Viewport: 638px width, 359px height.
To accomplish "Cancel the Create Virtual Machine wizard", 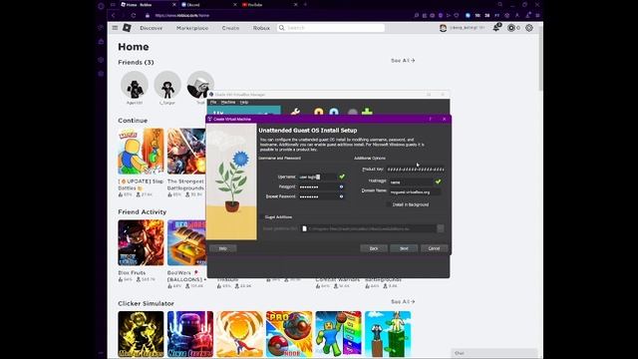I will [434, 248].
